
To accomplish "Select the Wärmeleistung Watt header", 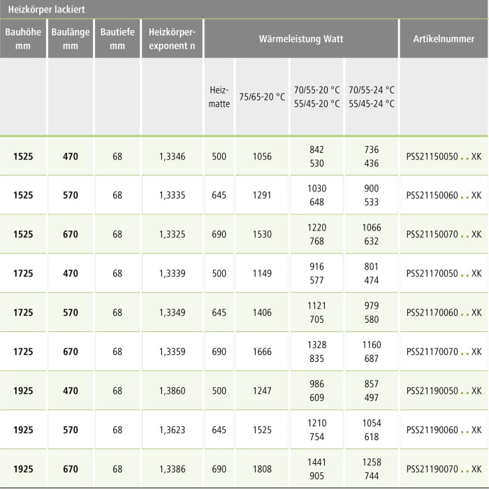I will click(300, 39).
